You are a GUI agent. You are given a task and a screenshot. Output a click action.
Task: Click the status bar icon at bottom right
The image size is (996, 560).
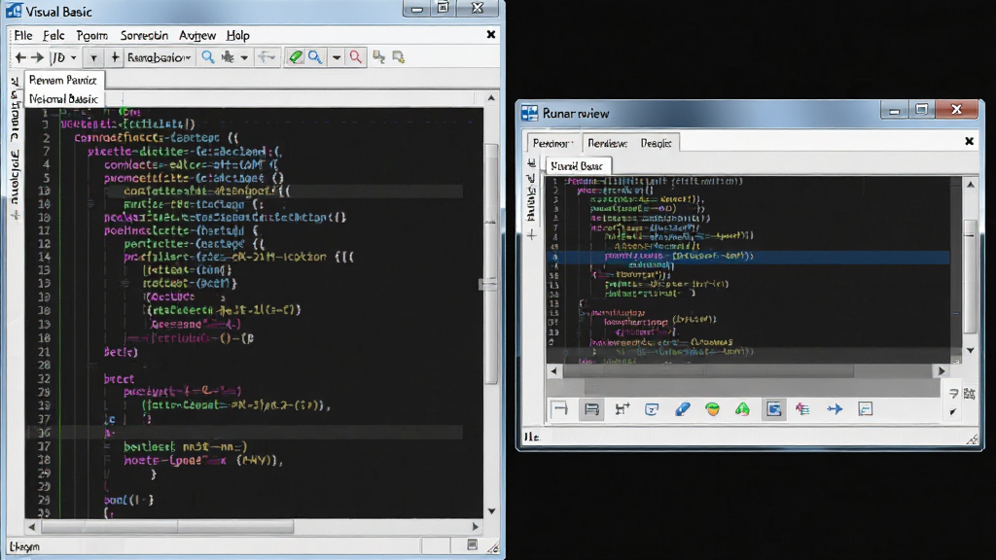point(472,544)
